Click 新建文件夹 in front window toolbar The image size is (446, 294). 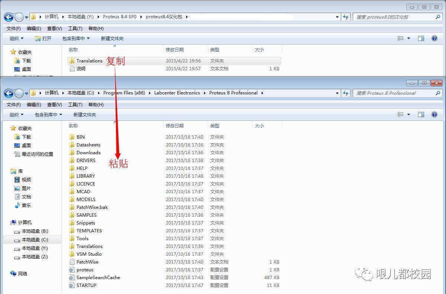point(85,114)
